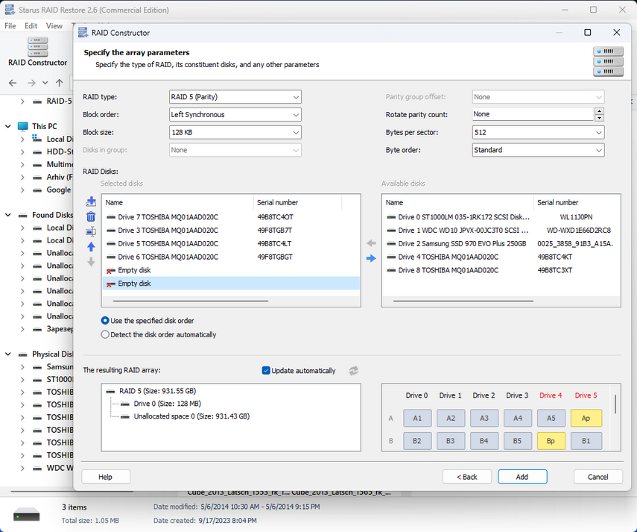The image size is (637, 532).
Task: Collapse the Physical Disks tree node
Action: pyautogui.click(x=8, y=354)
